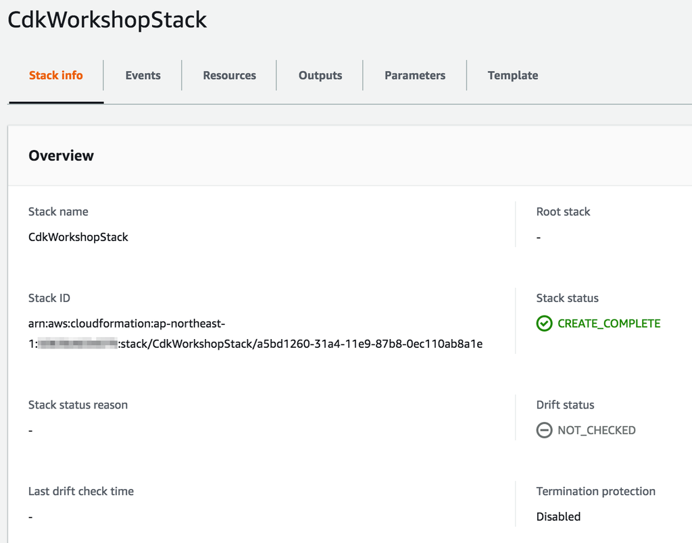Click the NOT_CHECKED drift status icon
Screen dimensions: 692x543
544,430
